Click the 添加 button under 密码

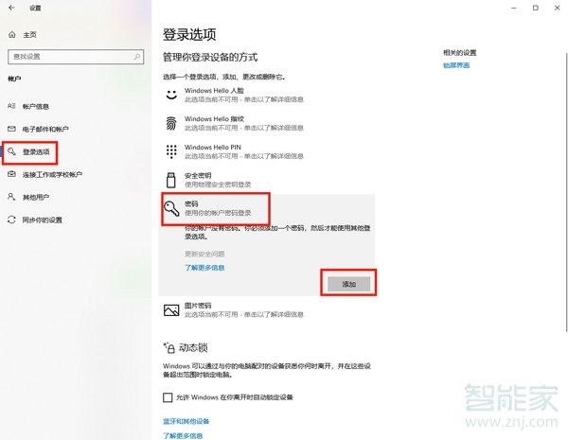(x=348, y=283)
